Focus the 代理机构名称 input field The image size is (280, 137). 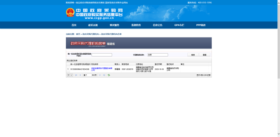pos(158,55)
